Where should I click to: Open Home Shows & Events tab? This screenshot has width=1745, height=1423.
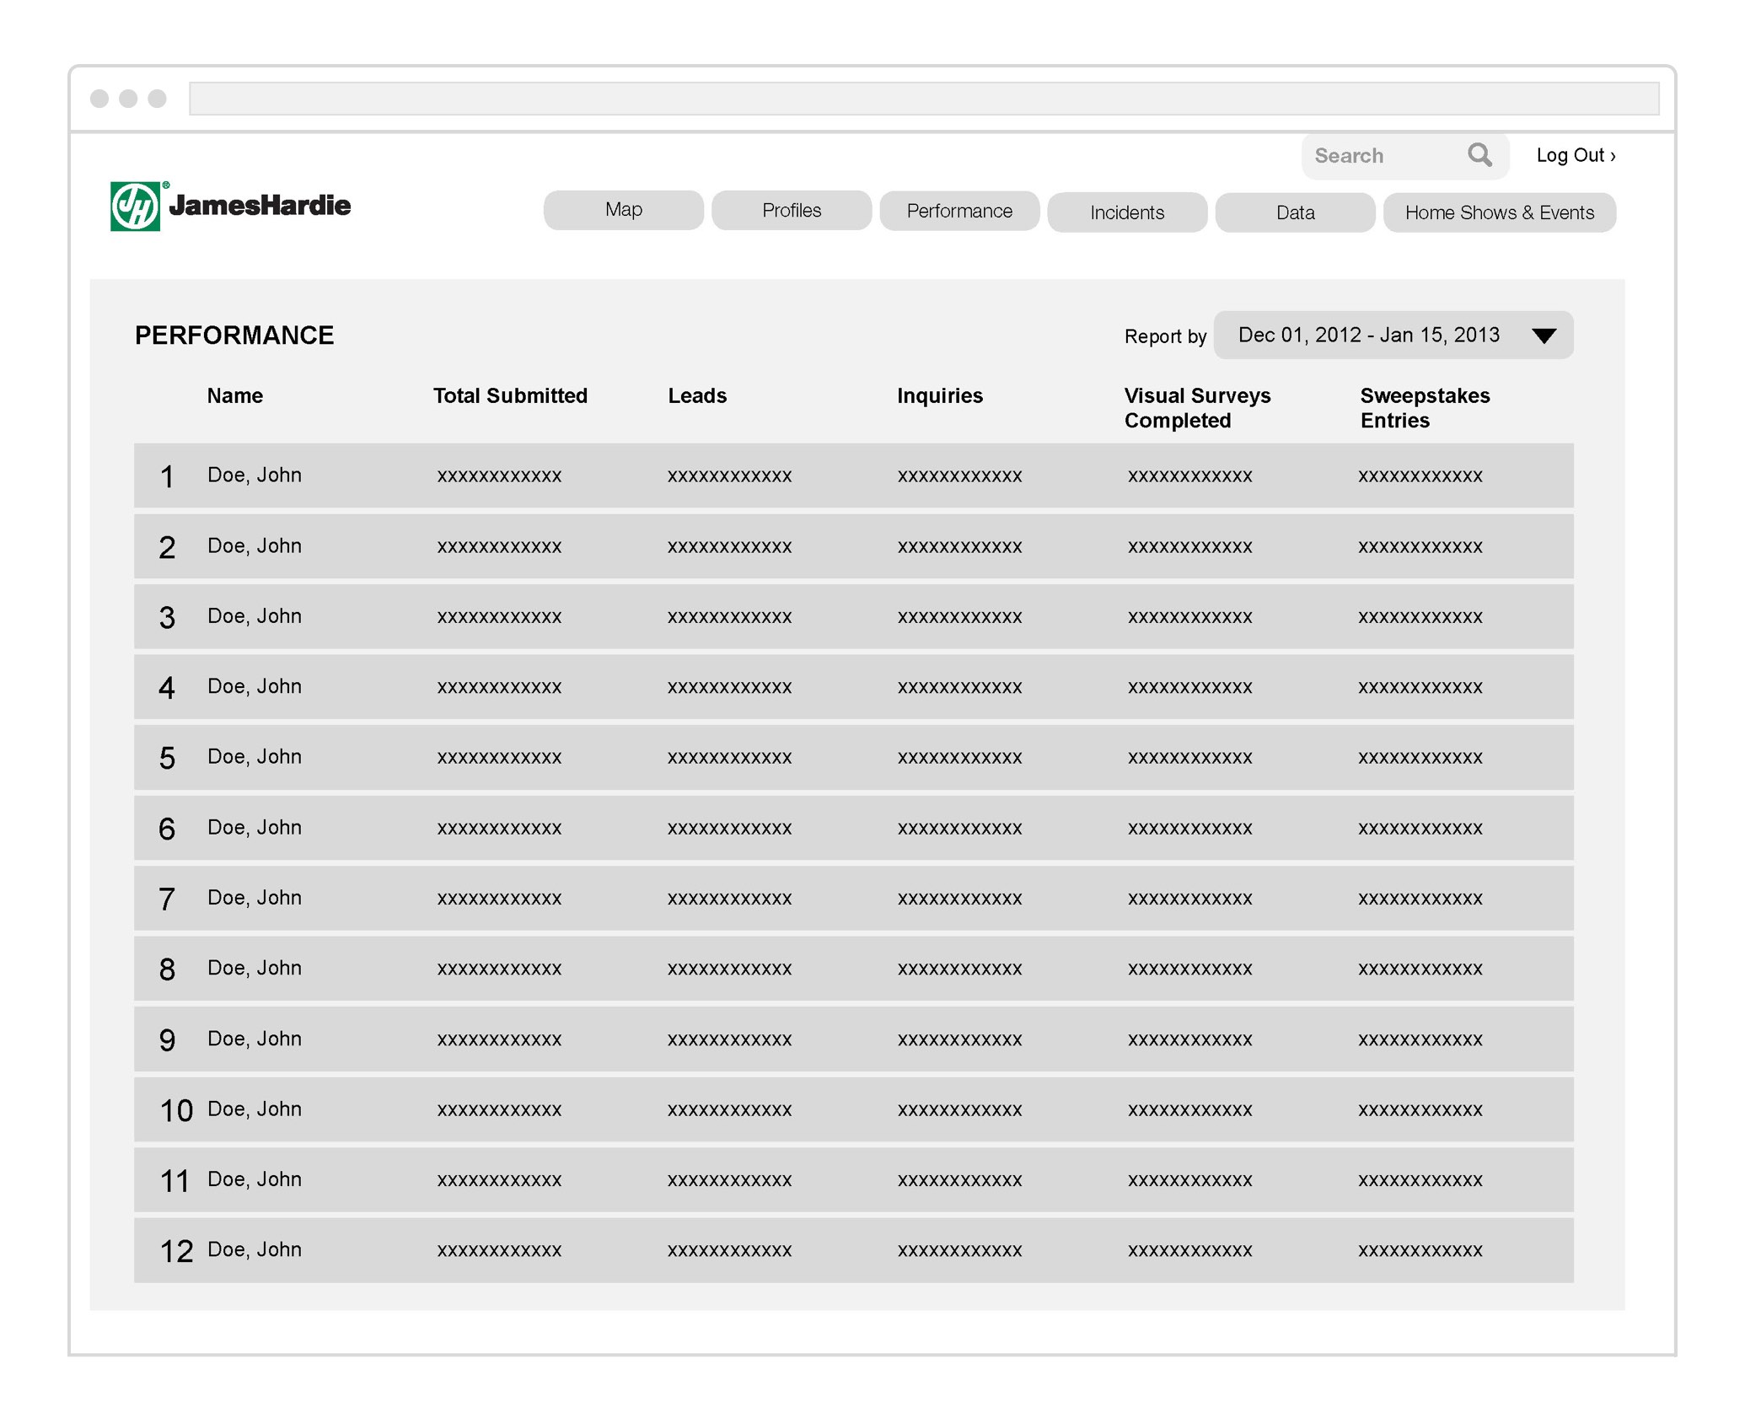pyautogui.click(x=1500, y=212)
